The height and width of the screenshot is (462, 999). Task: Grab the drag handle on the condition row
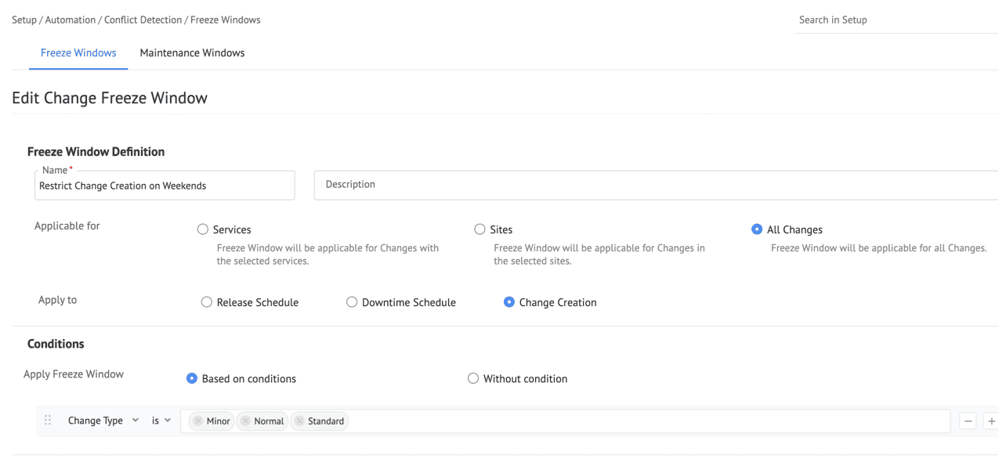tap(48, 420)
